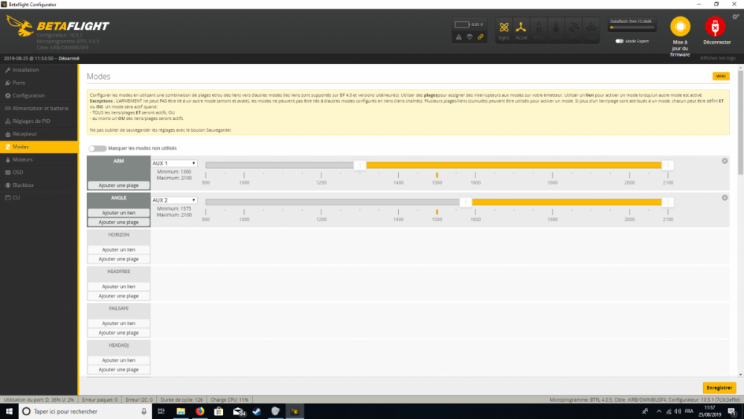
Task: Click Ajouter une plage under FAILSAFE
Action: coord(118,333)
